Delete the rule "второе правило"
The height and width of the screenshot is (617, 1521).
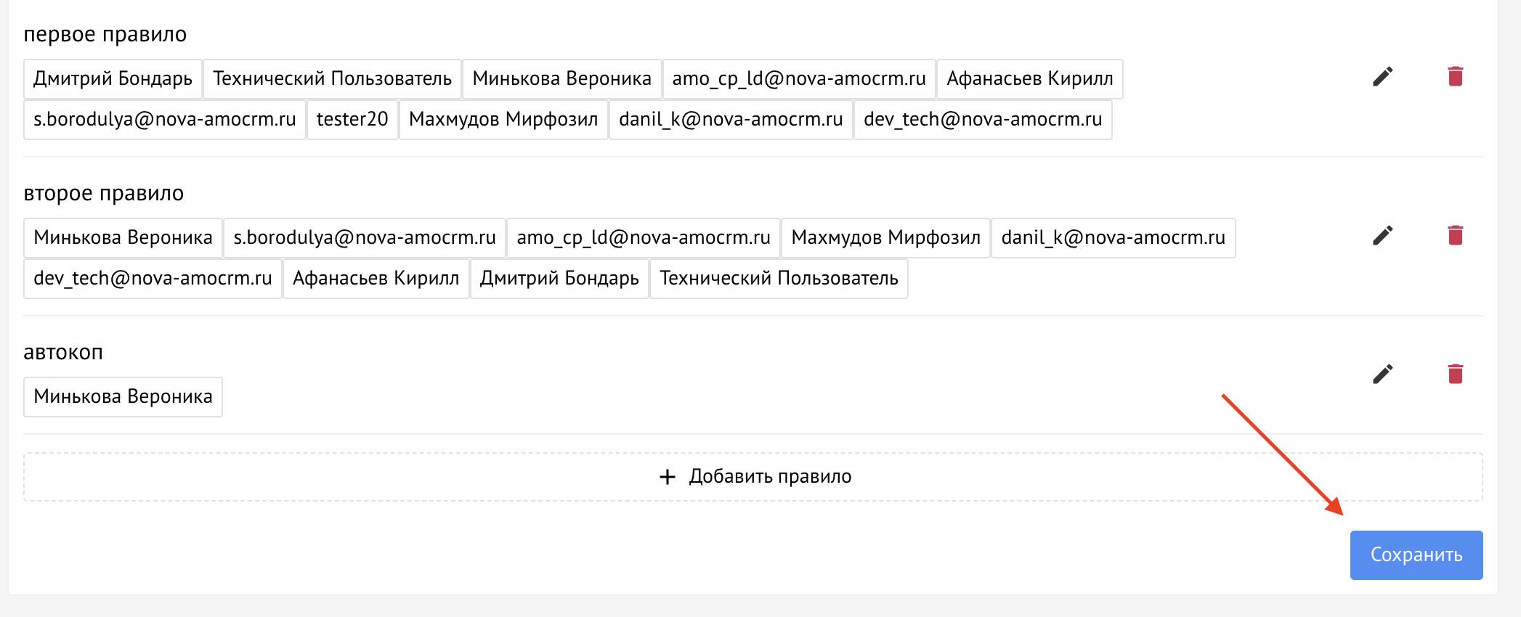[1455, 236]
